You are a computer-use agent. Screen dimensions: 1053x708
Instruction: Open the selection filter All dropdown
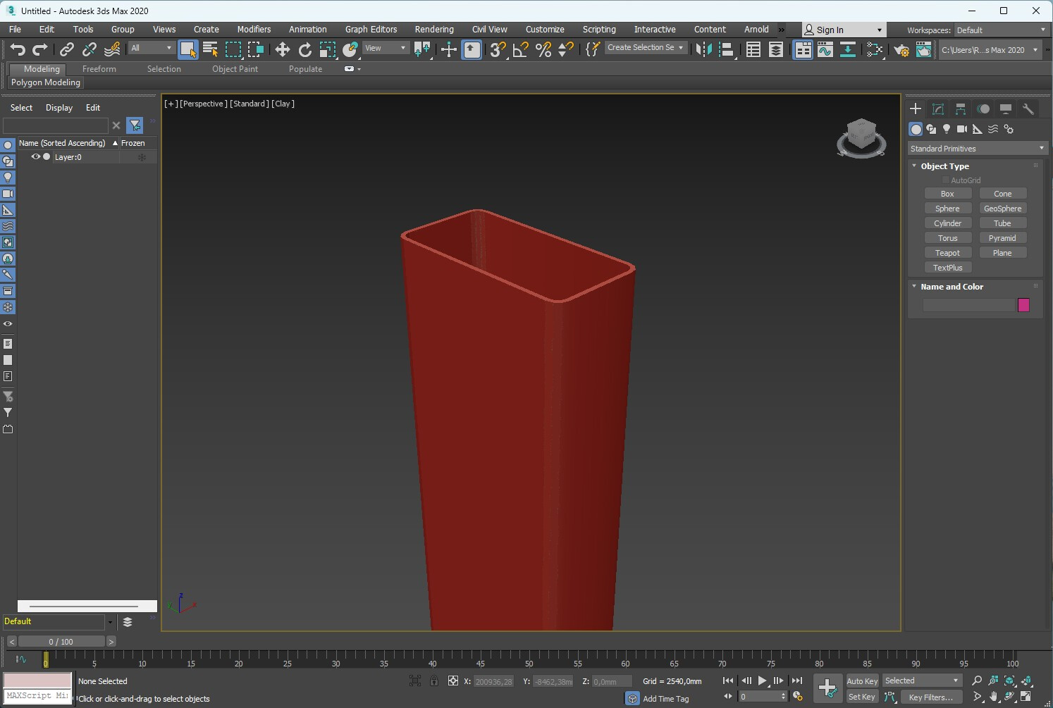coord(152,48)
